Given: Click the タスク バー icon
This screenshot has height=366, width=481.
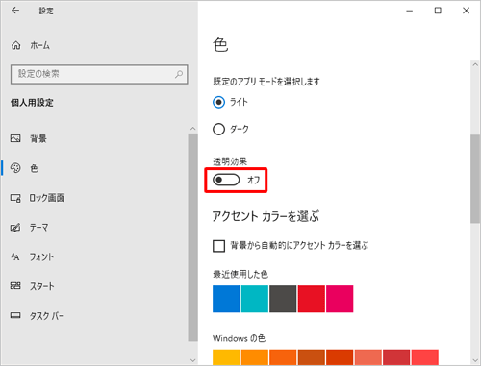Looking at the screenshot, I should click(x=15, y=315).
